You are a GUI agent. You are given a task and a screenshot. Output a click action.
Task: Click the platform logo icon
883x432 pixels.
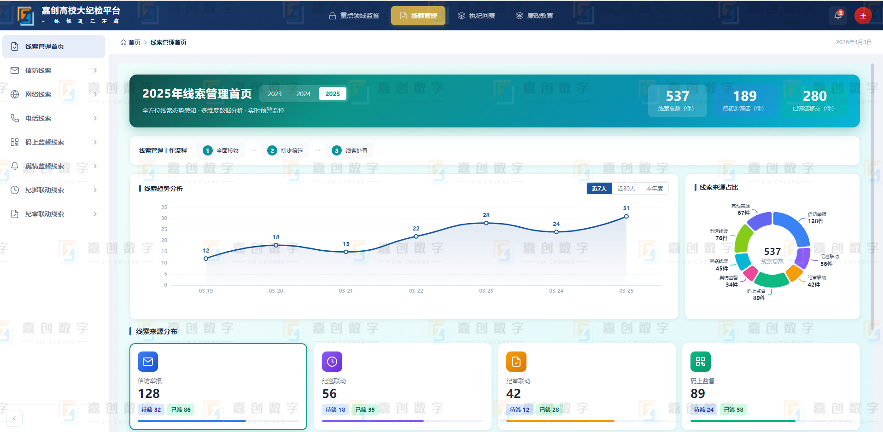coord(26,16)
